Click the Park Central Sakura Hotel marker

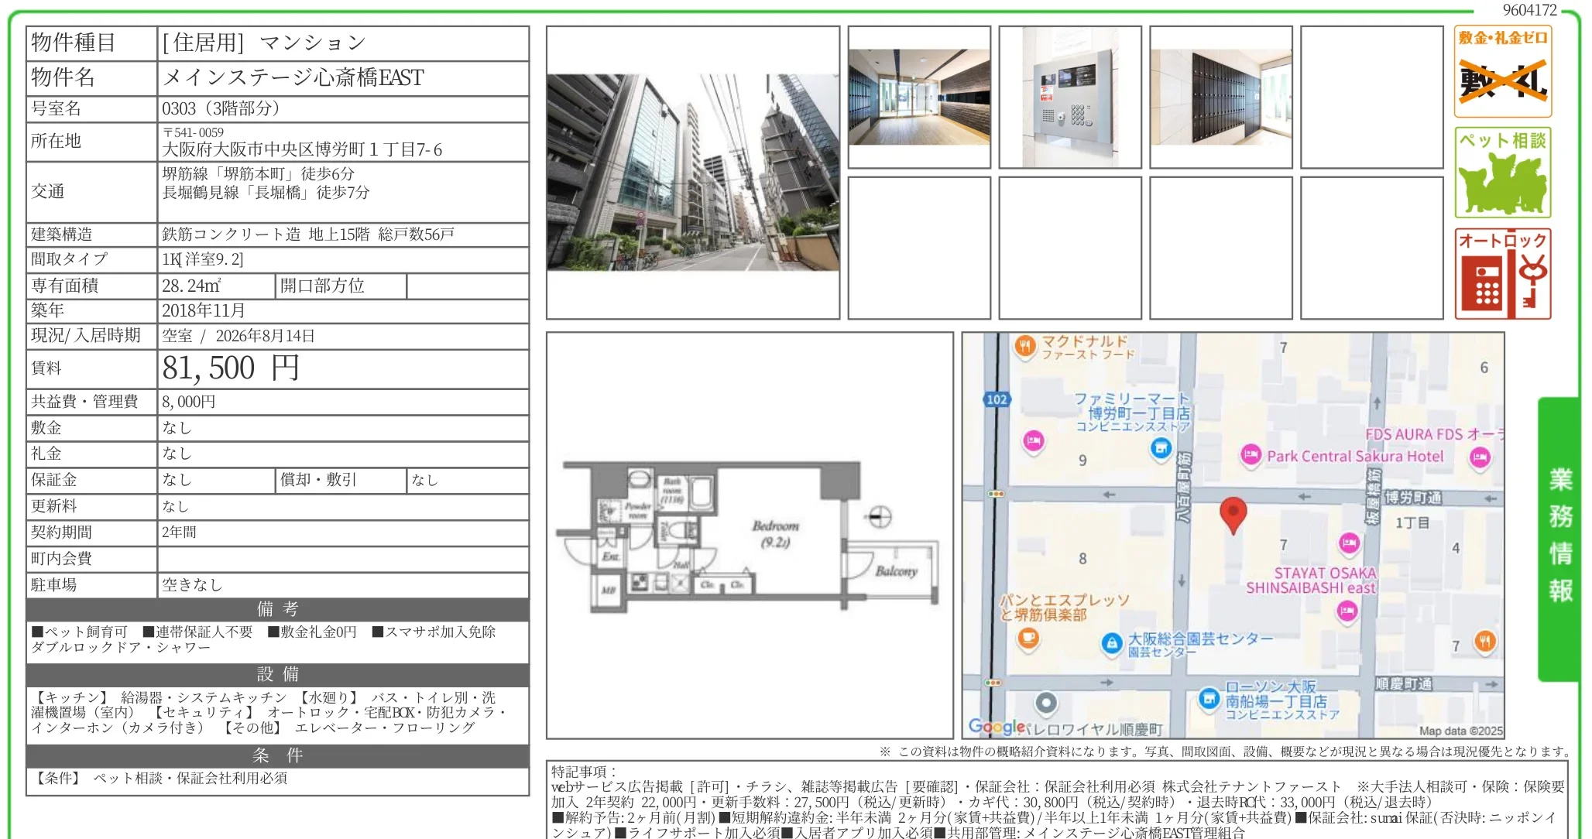click(x=1251, y=456)
